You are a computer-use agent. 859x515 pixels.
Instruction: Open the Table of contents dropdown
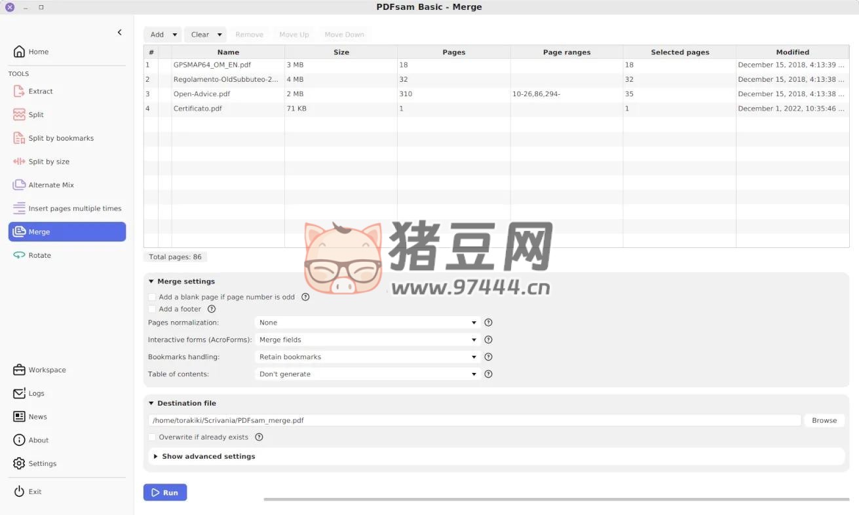click(x=368, y=374)
